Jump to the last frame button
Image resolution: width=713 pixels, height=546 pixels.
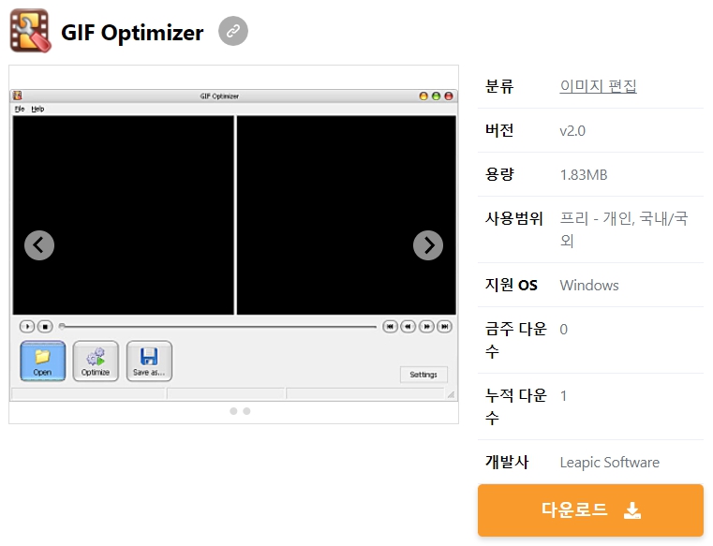coord(445,327)
